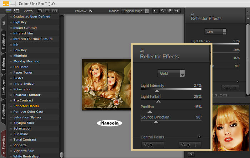Click the Reflector Effects settings panel scrollbar
This screenshot has height=158, width=250.
[x=248, y=60]
